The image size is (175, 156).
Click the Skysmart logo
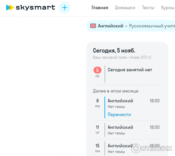(x=30, y=7)
